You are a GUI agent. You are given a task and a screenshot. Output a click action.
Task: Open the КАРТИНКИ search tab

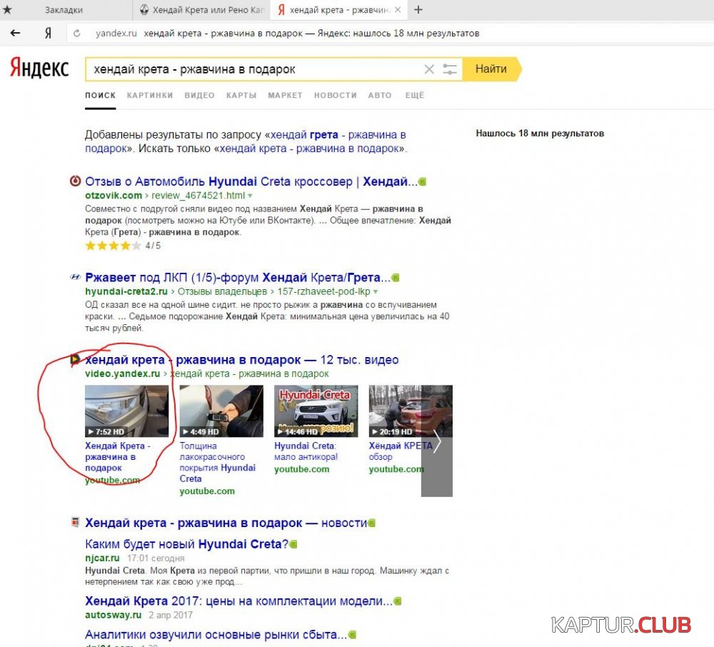150,95
